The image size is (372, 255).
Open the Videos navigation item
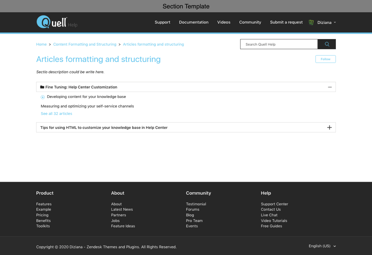tap(224, 22)
